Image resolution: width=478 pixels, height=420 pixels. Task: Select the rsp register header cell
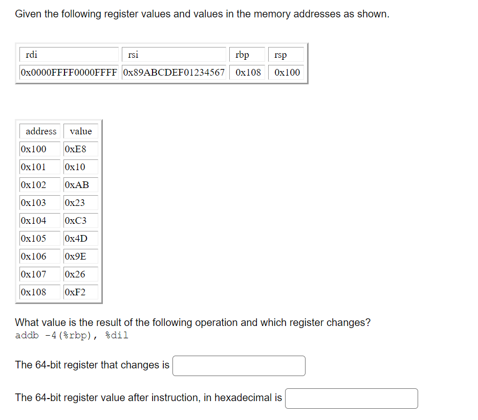[x=286, y=54]
